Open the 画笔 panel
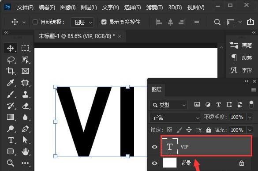The width and height of the screenshot is (258, 171). click(240, 46)
